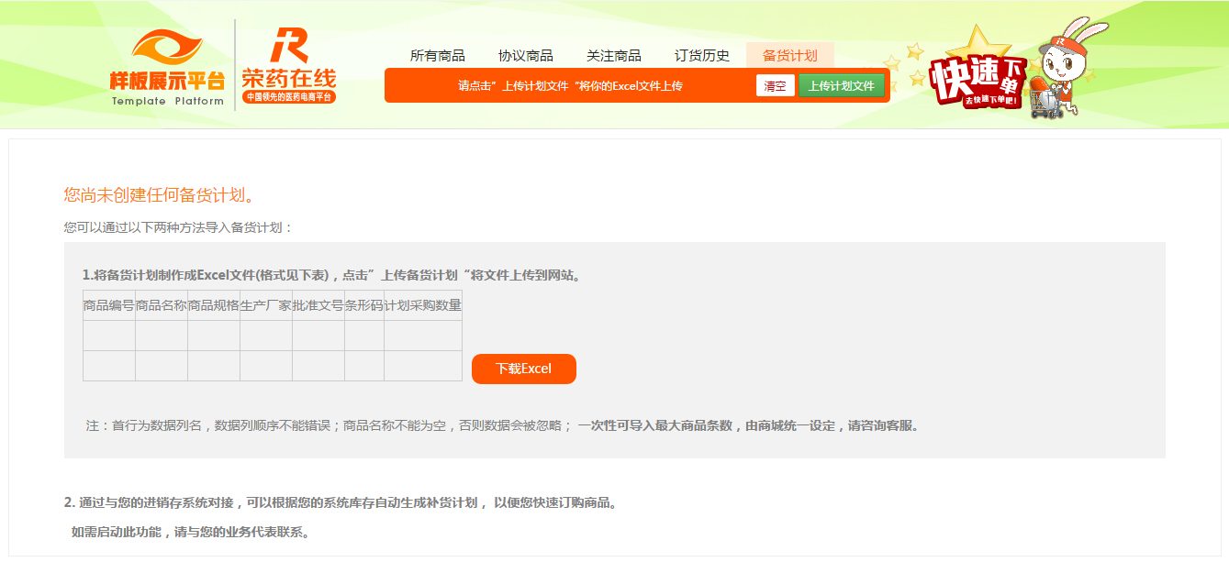Go to the 关注商品 tab
This screenshot has height=562, width=1229.
coord(613,55)
